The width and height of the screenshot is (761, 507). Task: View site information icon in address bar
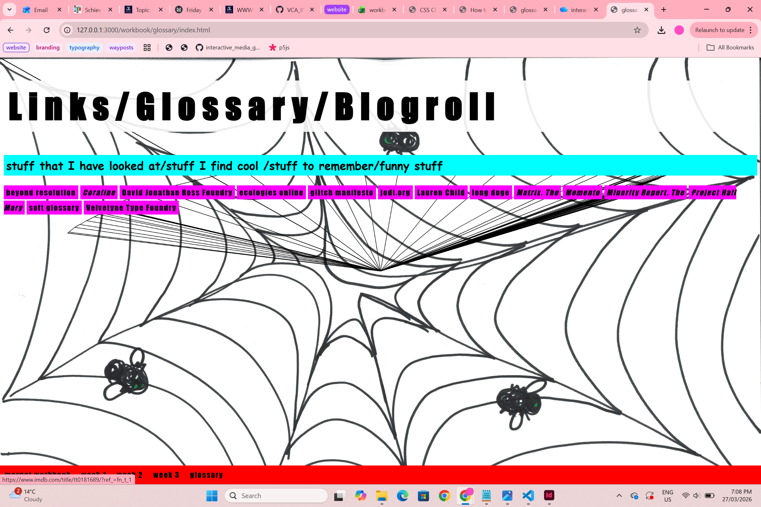point(67,30)
